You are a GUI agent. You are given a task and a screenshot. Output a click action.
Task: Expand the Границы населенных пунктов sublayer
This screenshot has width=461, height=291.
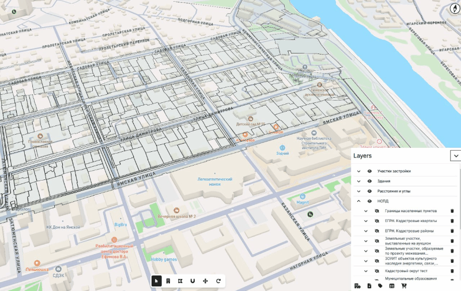pos(365,211)
